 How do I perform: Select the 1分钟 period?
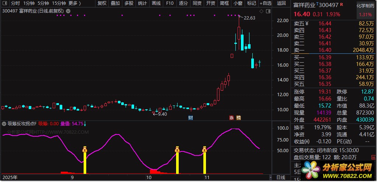29,3
